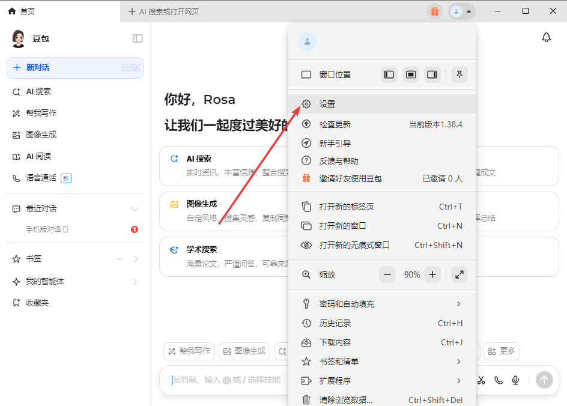The width and height of the screenshot is (567, 406).
Task: Send message with the arrow button
Action: 544,380
